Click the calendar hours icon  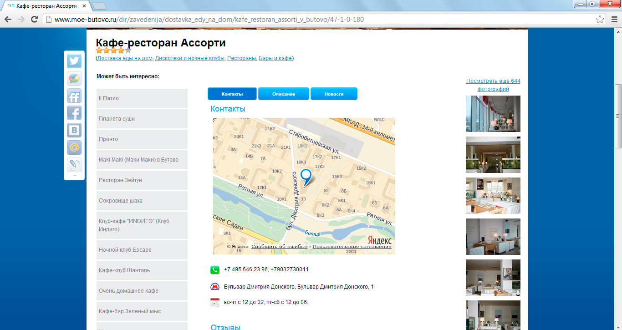(215, 302)
